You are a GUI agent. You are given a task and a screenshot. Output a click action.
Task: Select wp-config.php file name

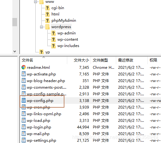coord(40,101)
